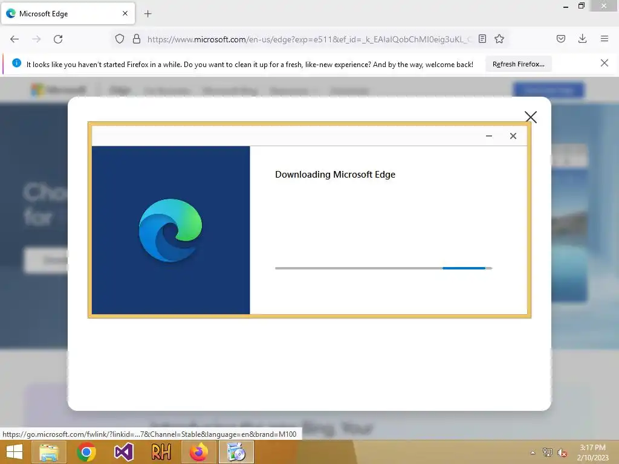The width and height of the screenshot is (619, 464).
Task: Open the Windows Start button
Action: pyautogui.click(x=15, y=452)
